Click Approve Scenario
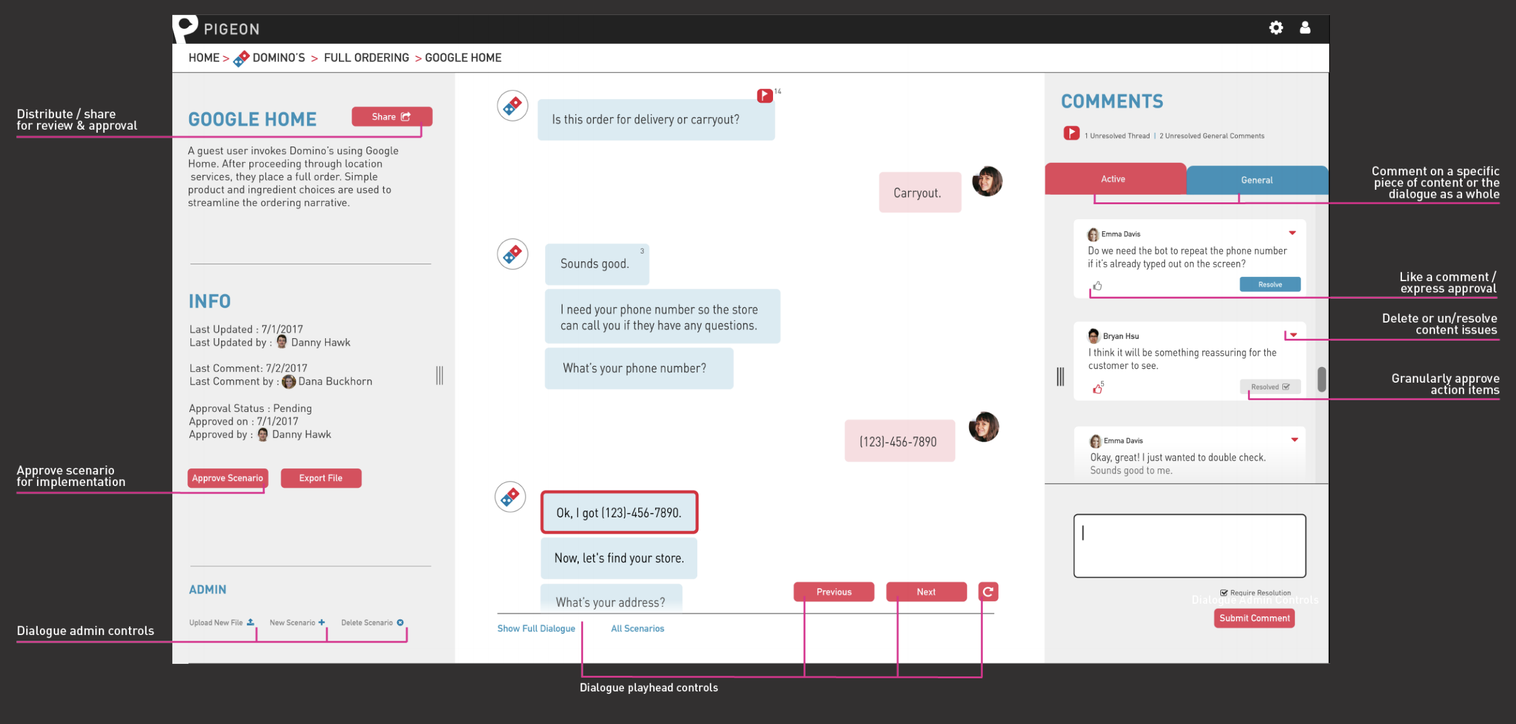1516x724 pixels. click(x=227, y=478)
